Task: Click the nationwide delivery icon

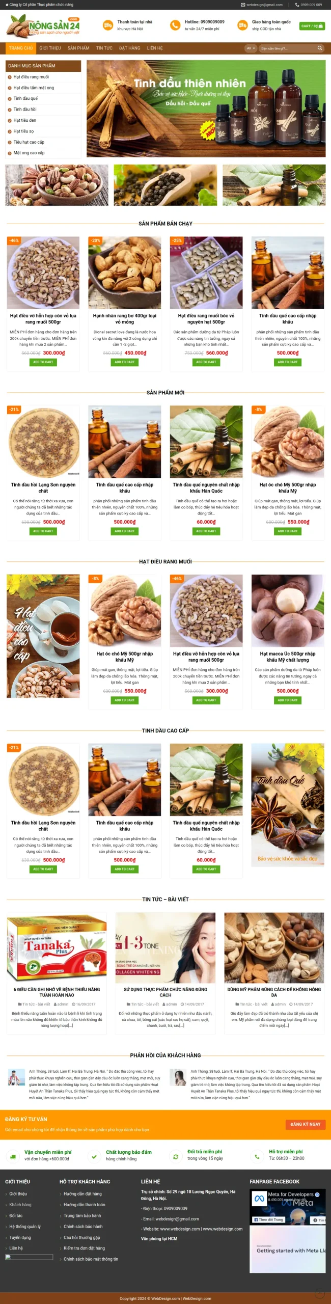Action: [x=242, y=25]
